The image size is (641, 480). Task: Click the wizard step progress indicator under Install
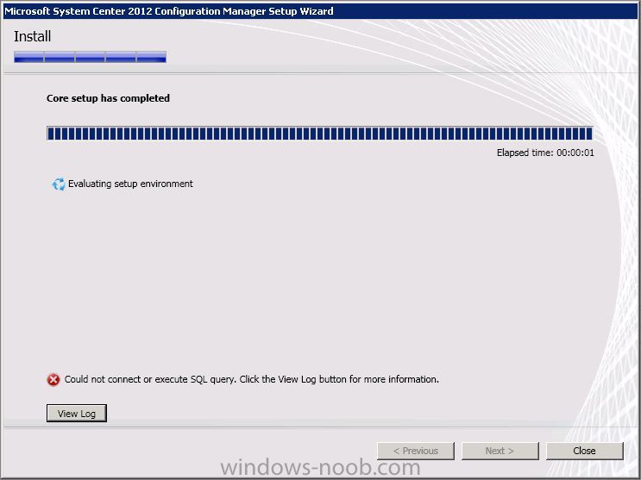pos(90,57)
